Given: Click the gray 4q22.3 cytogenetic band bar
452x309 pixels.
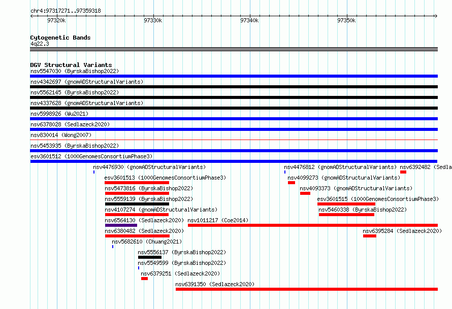Looking at the screenshot, I should [234, 50].
